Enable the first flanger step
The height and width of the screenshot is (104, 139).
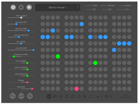click(43, 82)
